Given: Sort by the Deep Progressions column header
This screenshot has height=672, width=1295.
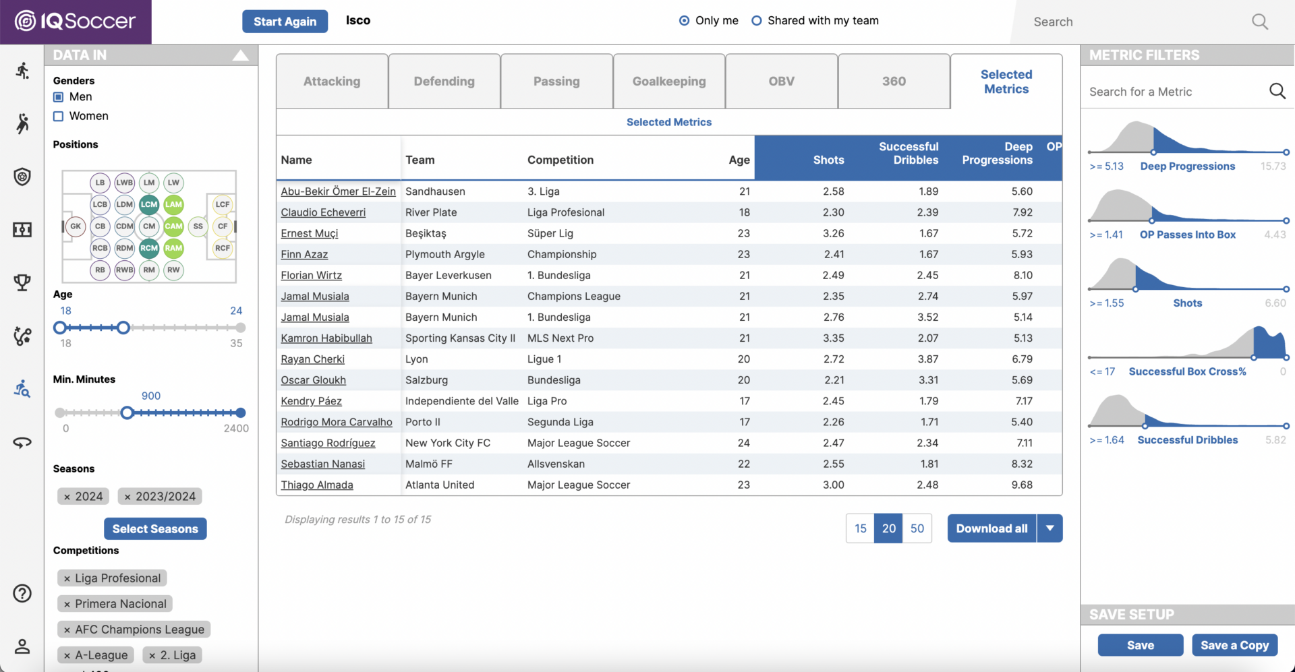Looking at the screenshot, I should [x=997, y=153].
